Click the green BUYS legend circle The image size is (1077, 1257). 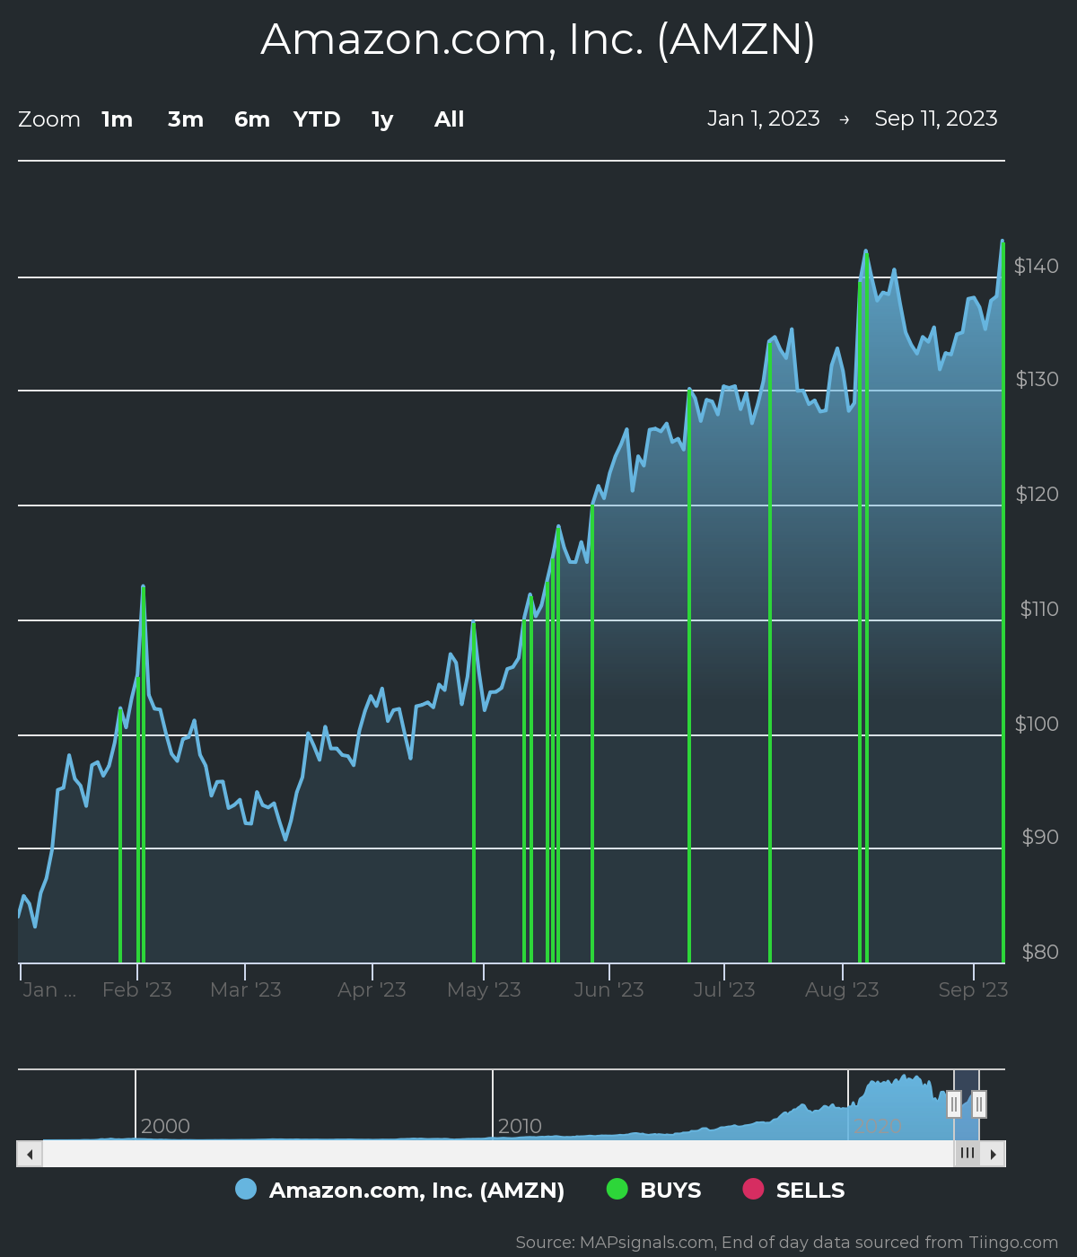[617, 1189]
